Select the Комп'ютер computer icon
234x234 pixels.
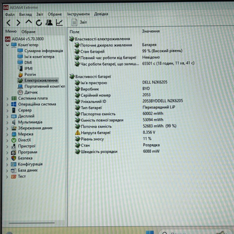[14, 45]
